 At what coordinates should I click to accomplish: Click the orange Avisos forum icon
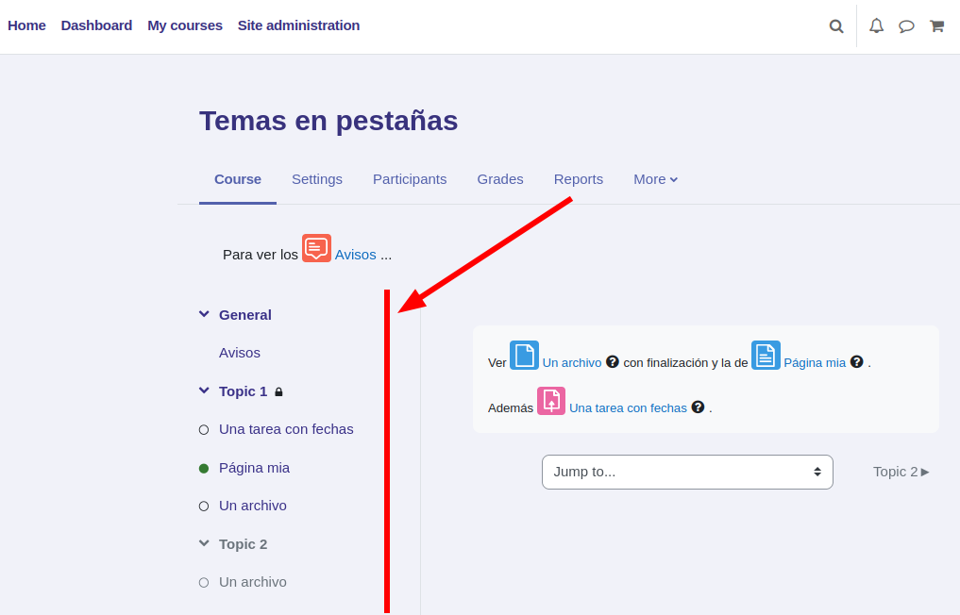point(316,248)
